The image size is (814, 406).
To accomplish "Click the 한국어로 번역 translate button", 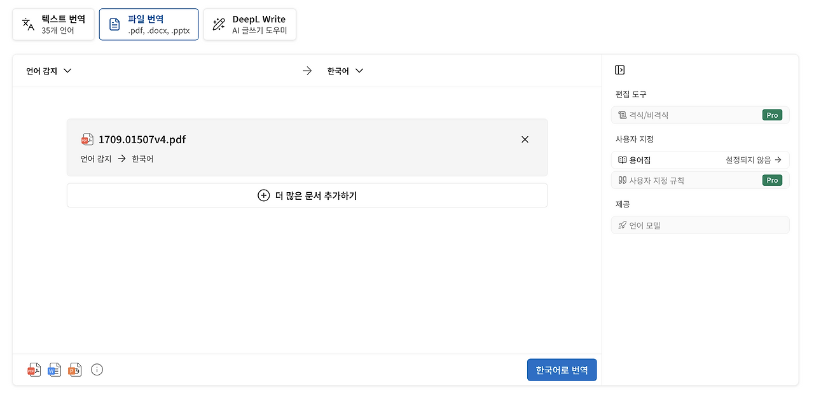I will pos(562,370).
